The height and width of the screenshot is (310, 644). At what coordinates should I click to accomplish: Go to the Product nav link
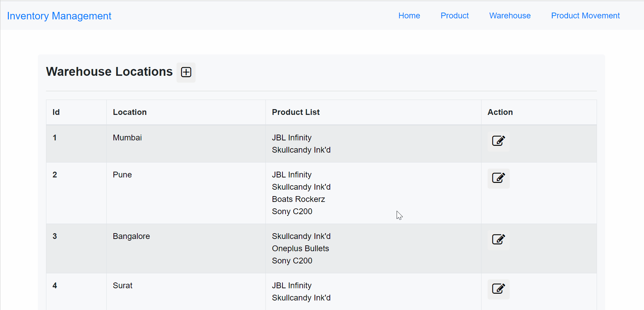click(x=455, y=16)
